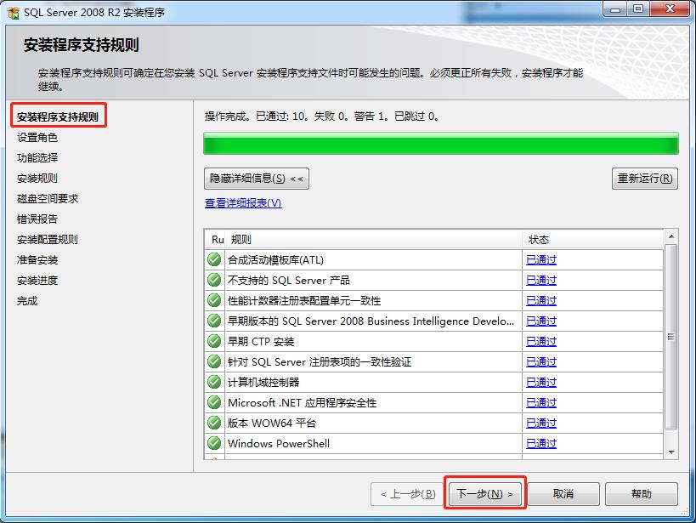Click 已通过 link for 性能计数器注册表配置单元一致性
The image size is (696, 523).
tap(540, 301)
